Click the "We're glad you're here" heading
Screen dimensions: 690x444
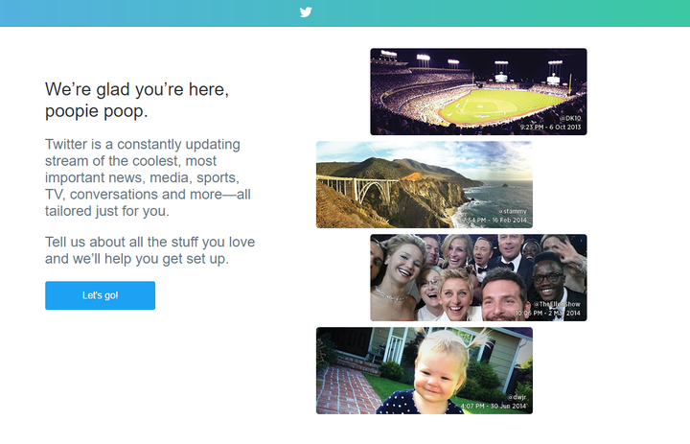click(137, 90)
